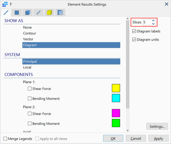The image size is (171, 144).
Task: Select the link element tab icon
Action: (x=38, y=13)
